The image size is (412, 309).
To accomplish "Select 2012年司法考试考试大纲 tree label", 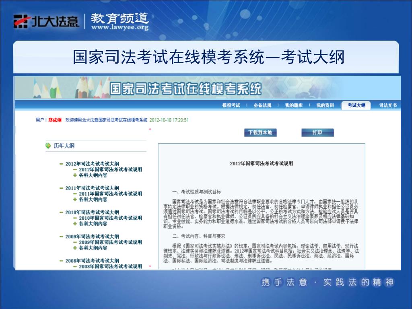I will [92, 164].
